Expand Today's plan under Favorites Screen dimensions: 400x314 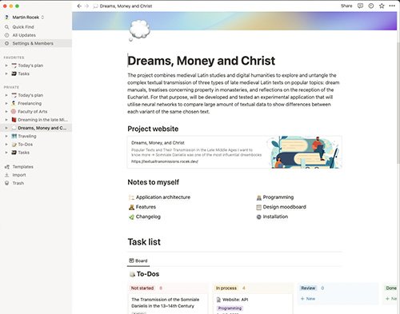point(6,66)
